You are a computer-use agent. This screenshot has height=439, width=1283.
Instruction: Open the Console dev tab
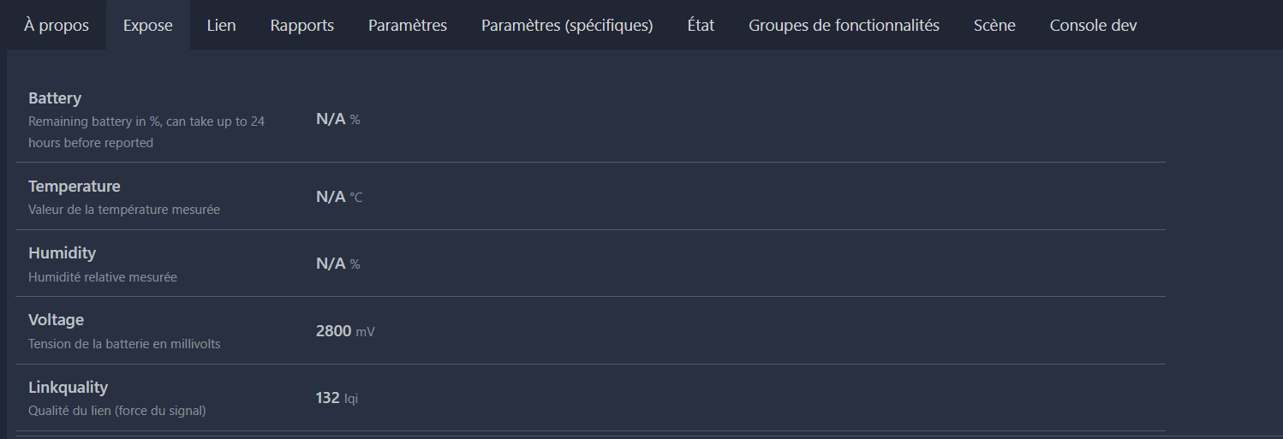point(1093,26)
